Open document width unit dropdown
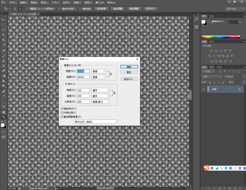Screen dimensions: 246x190 (x=100, y=90)
